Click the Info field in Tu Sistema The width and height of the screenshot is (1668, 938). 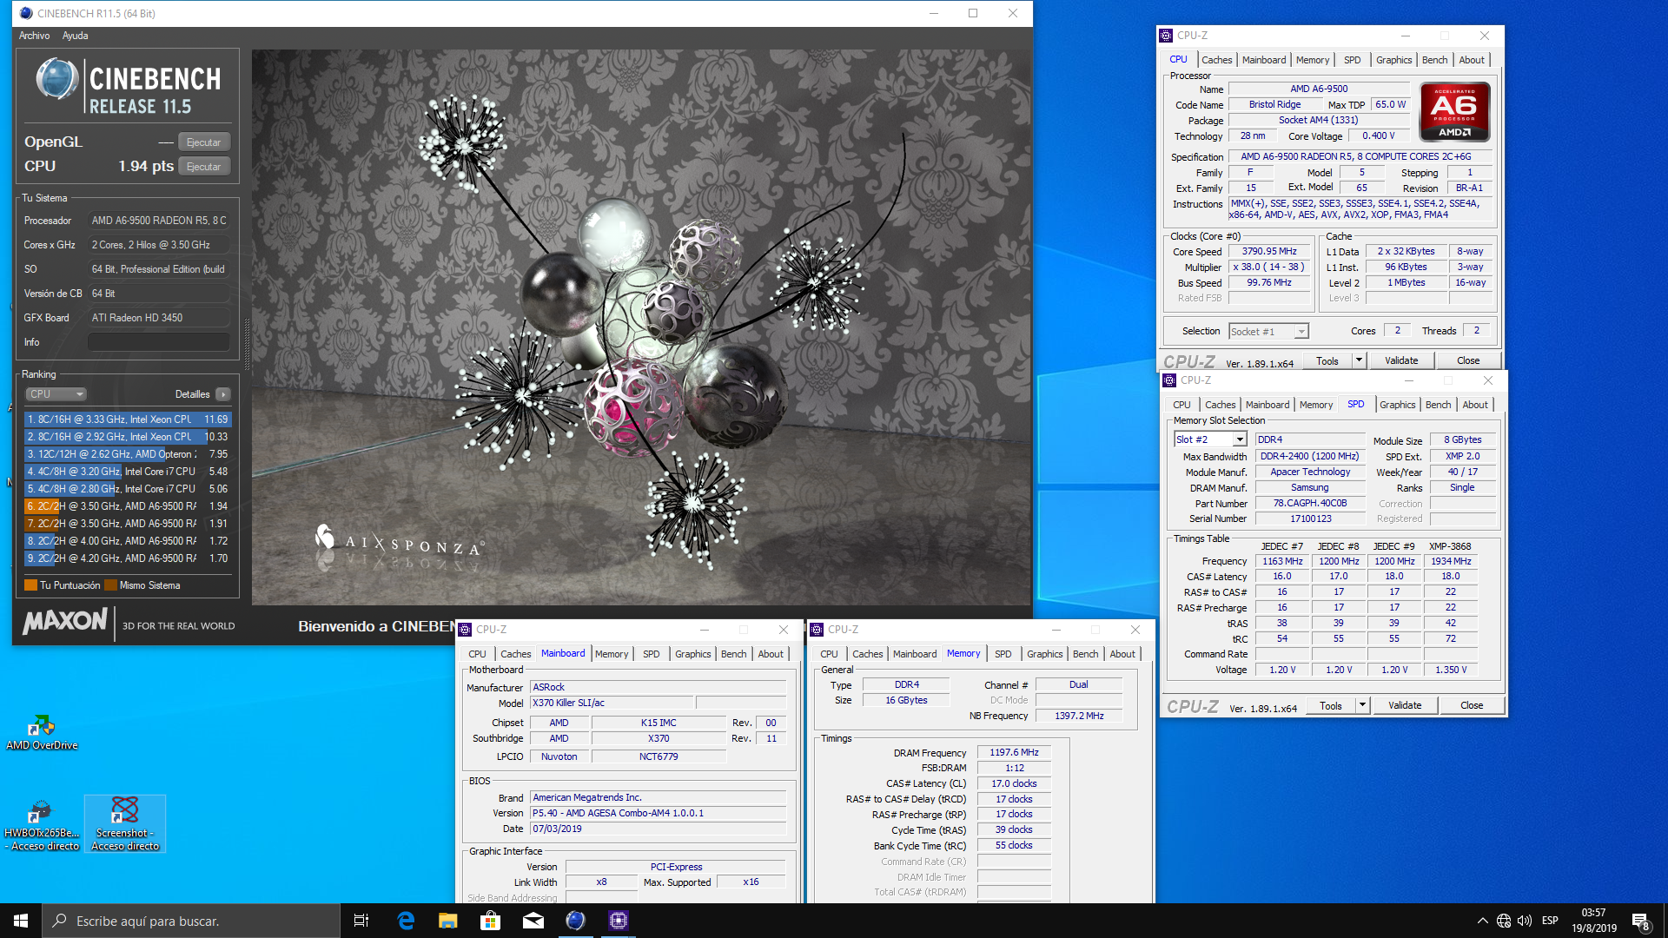tap(159, 342)
